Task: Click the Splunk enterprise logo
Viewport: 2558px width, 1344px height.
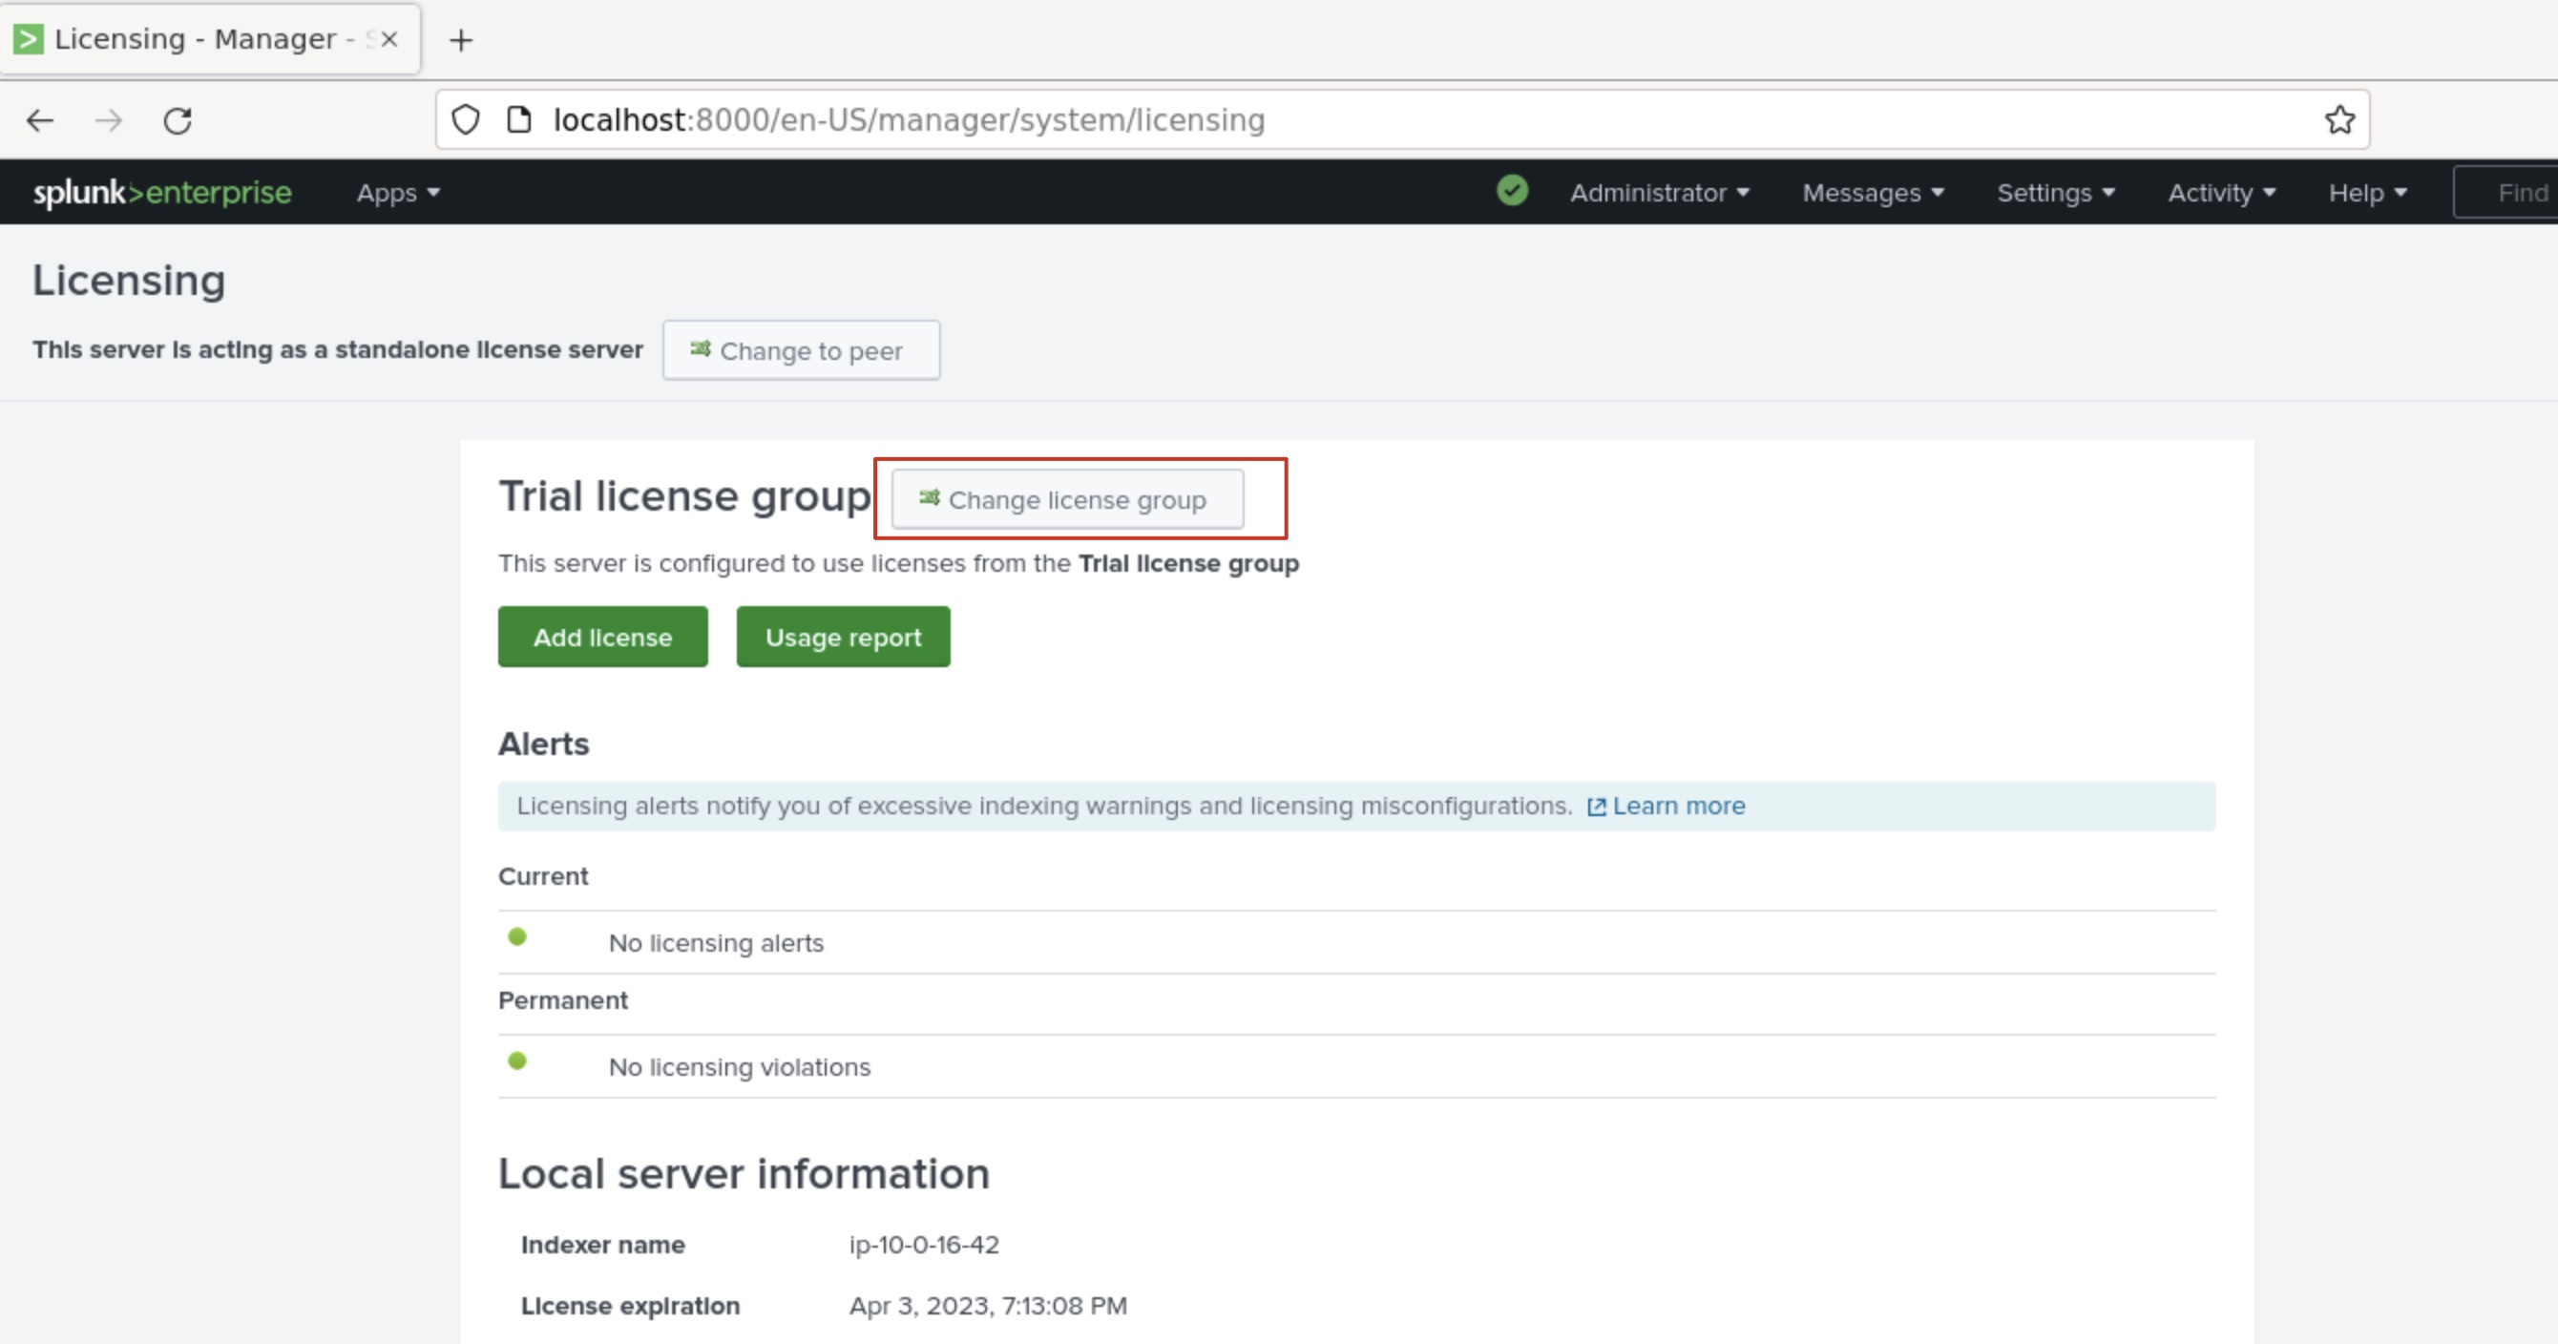Action: (x=162, y=192)
